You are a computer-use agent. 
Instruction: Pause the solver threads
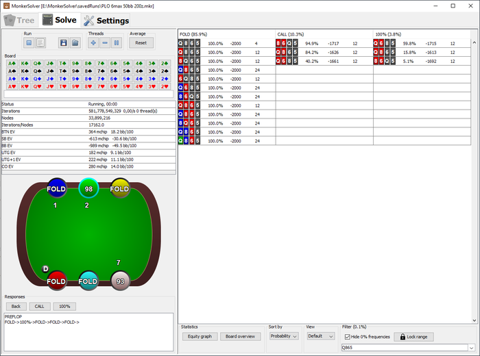pyautogui.click(x=117, y=42)
